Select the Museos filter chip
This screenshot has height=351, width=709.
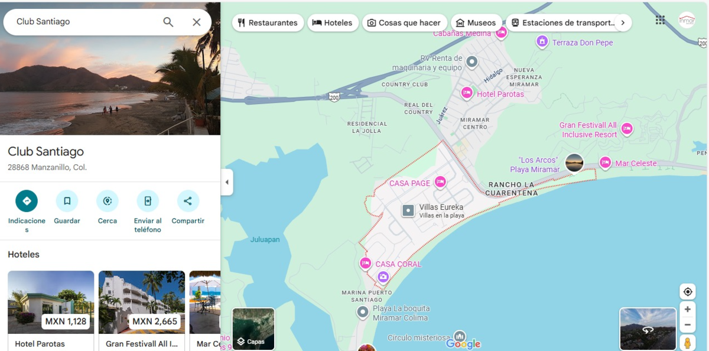476,23
